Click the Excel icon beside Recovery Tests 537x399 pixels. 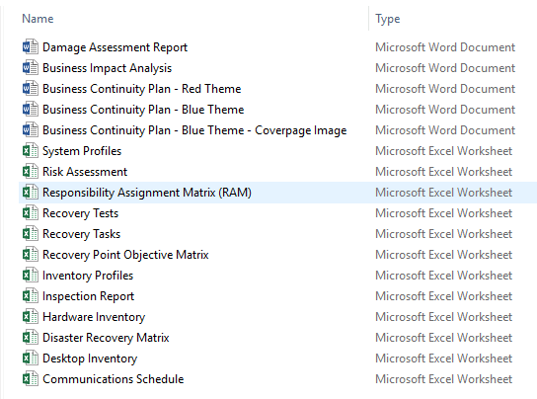31,213
